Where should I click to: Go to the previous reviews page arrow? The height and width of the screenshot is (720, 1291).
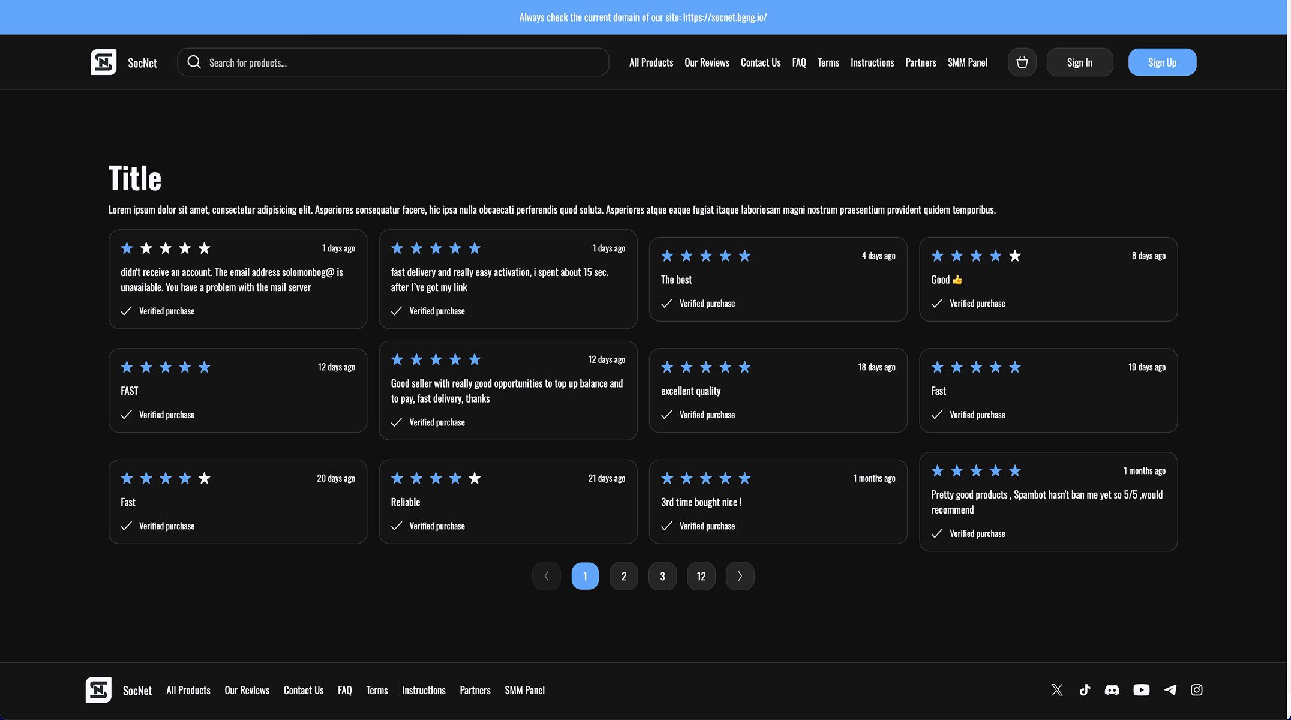[547, 576]
